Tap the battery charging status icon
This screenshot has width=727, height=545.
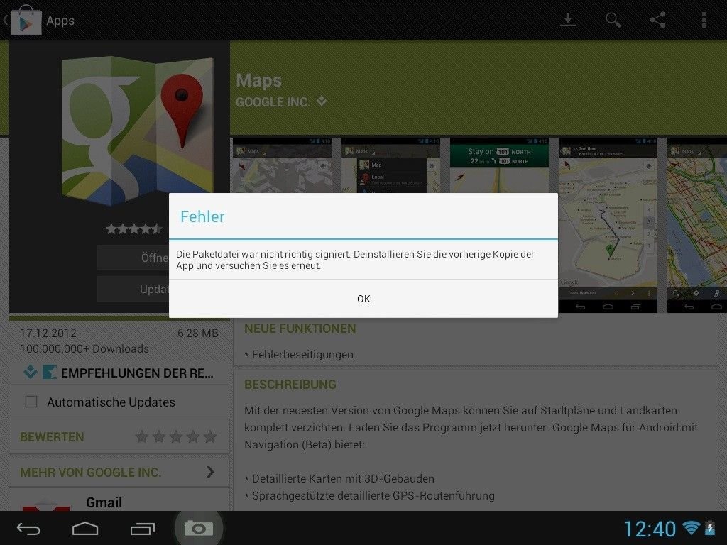(x=710, y=528)
